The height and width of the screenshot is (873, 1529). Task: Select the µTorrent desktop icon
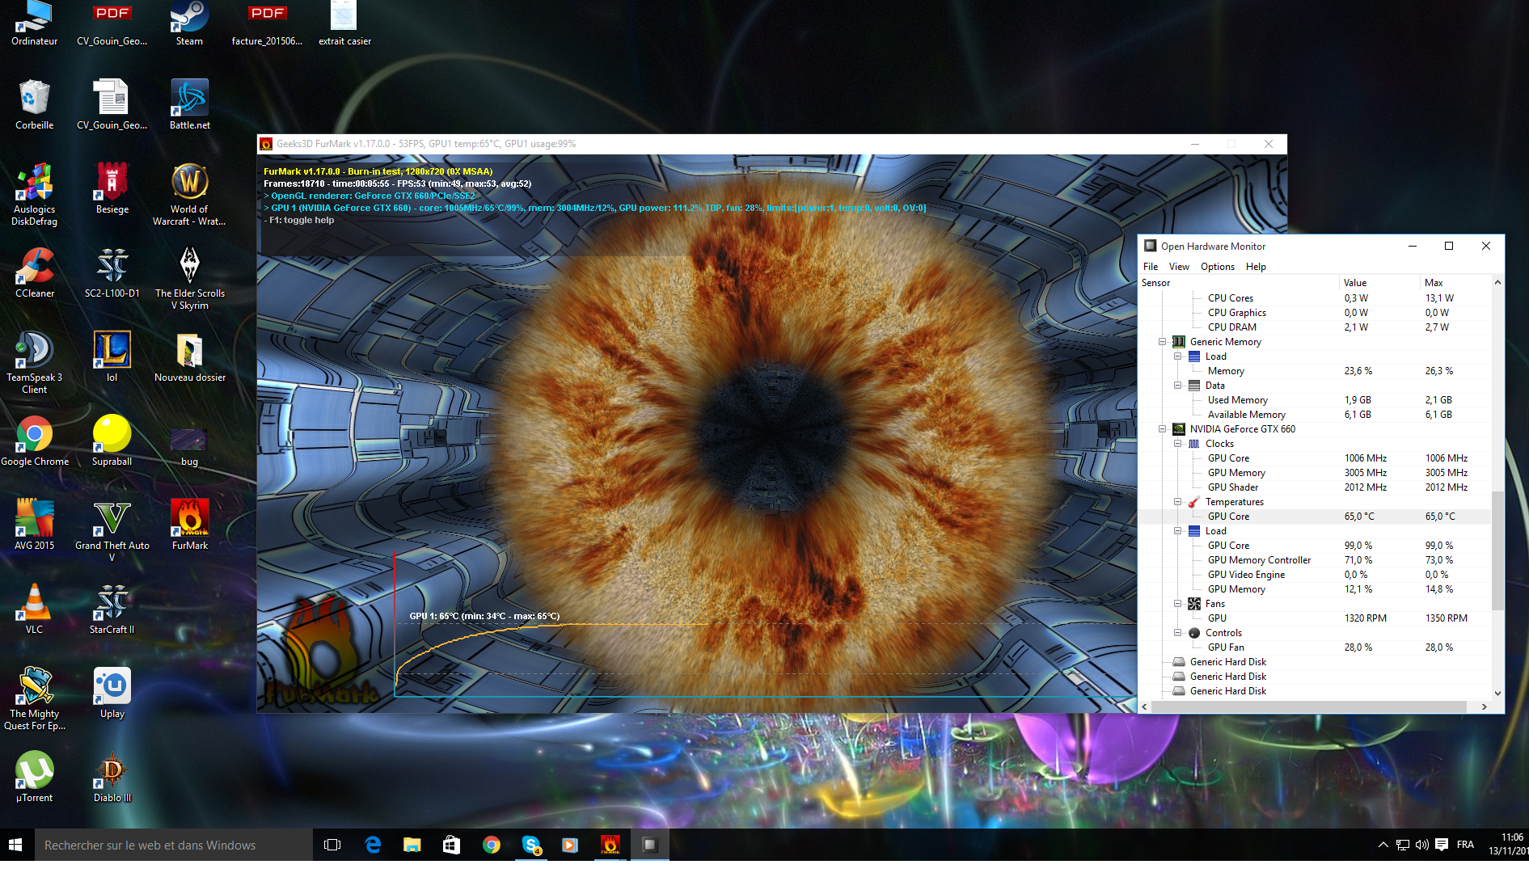pos(35,777)
